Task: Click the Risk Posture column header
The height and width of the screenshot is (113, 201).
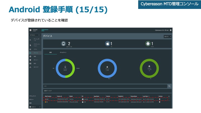Action: click(x=48, y=96)
